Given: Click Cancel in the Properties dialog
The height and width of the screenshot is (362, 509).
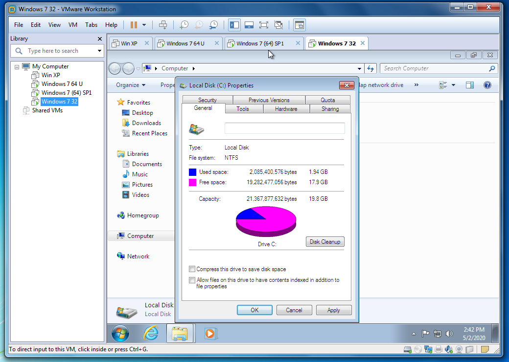Looking at the screenshot, I should pos(294,310).
